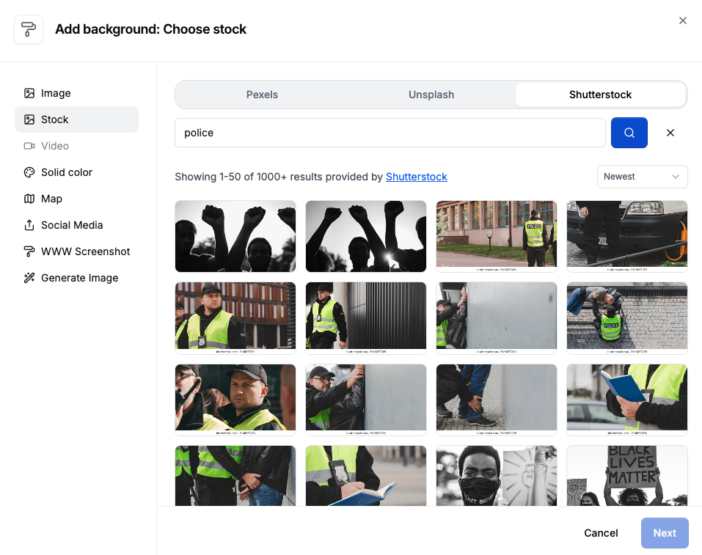Screen dimensions: 702x555
Task: Select WWW Screenshot option
Action: pyautogui.click(x=76, y=251)
